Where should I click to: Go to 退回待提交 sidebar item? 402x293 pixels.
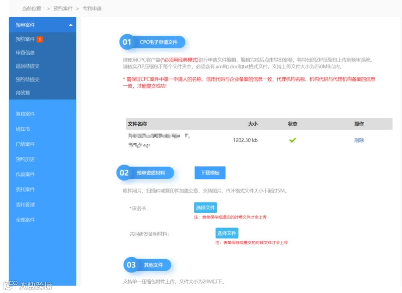coord(28,66)
